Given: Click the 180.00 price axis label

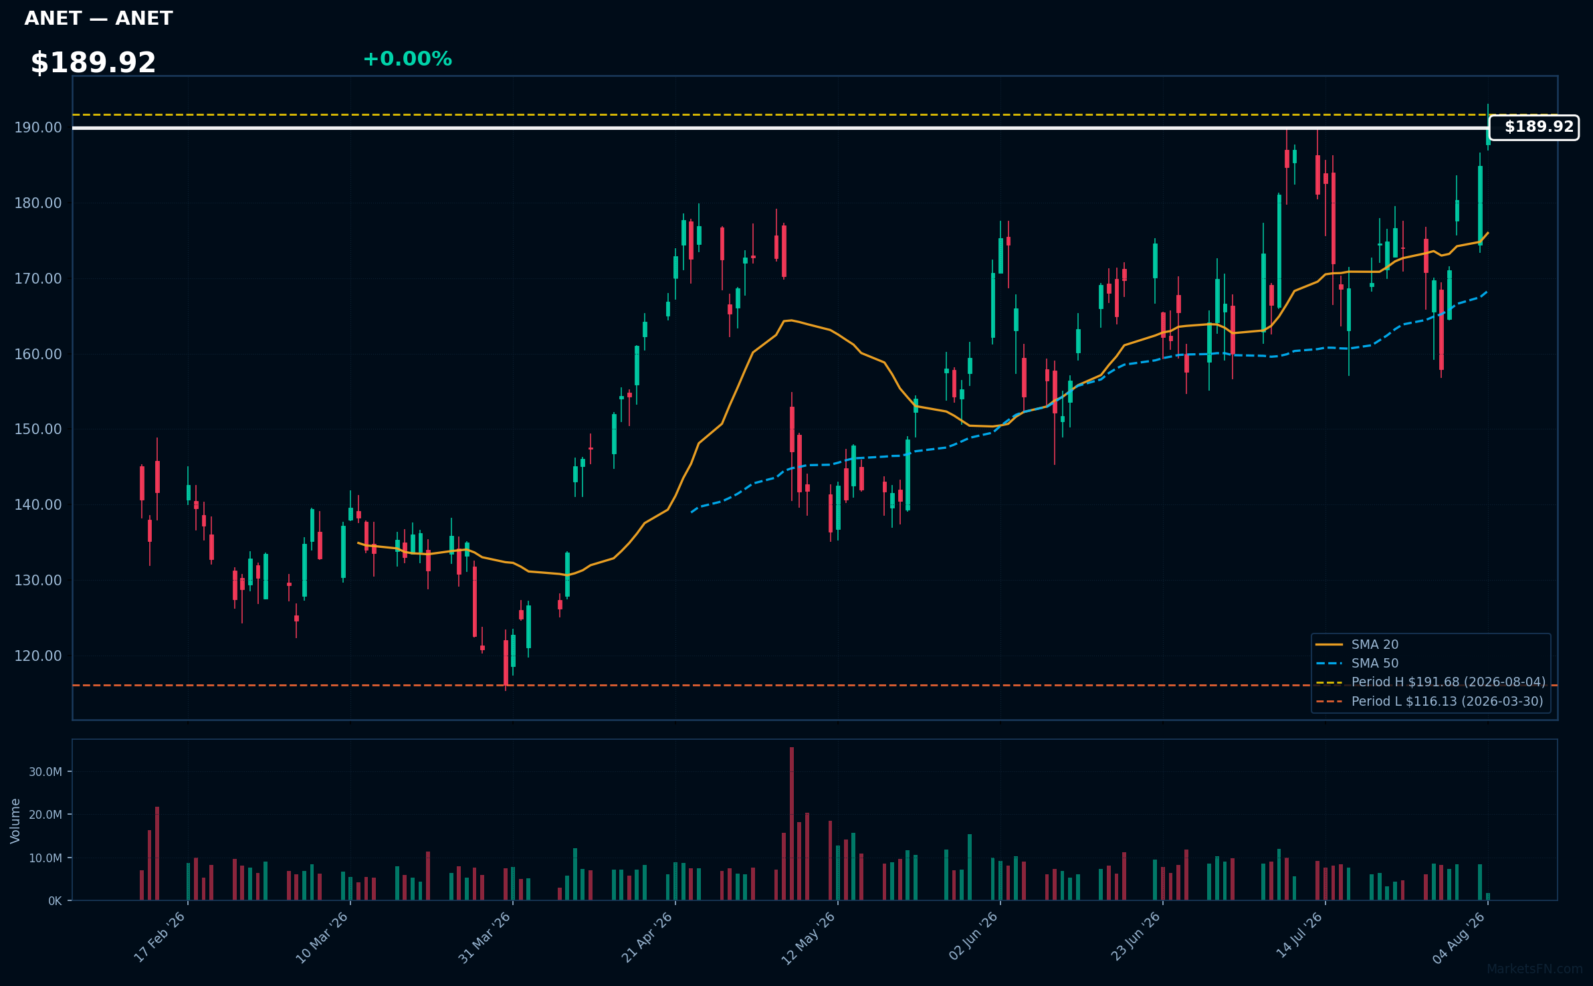Looking at the screenshot, I should click(x=38, y=203).
